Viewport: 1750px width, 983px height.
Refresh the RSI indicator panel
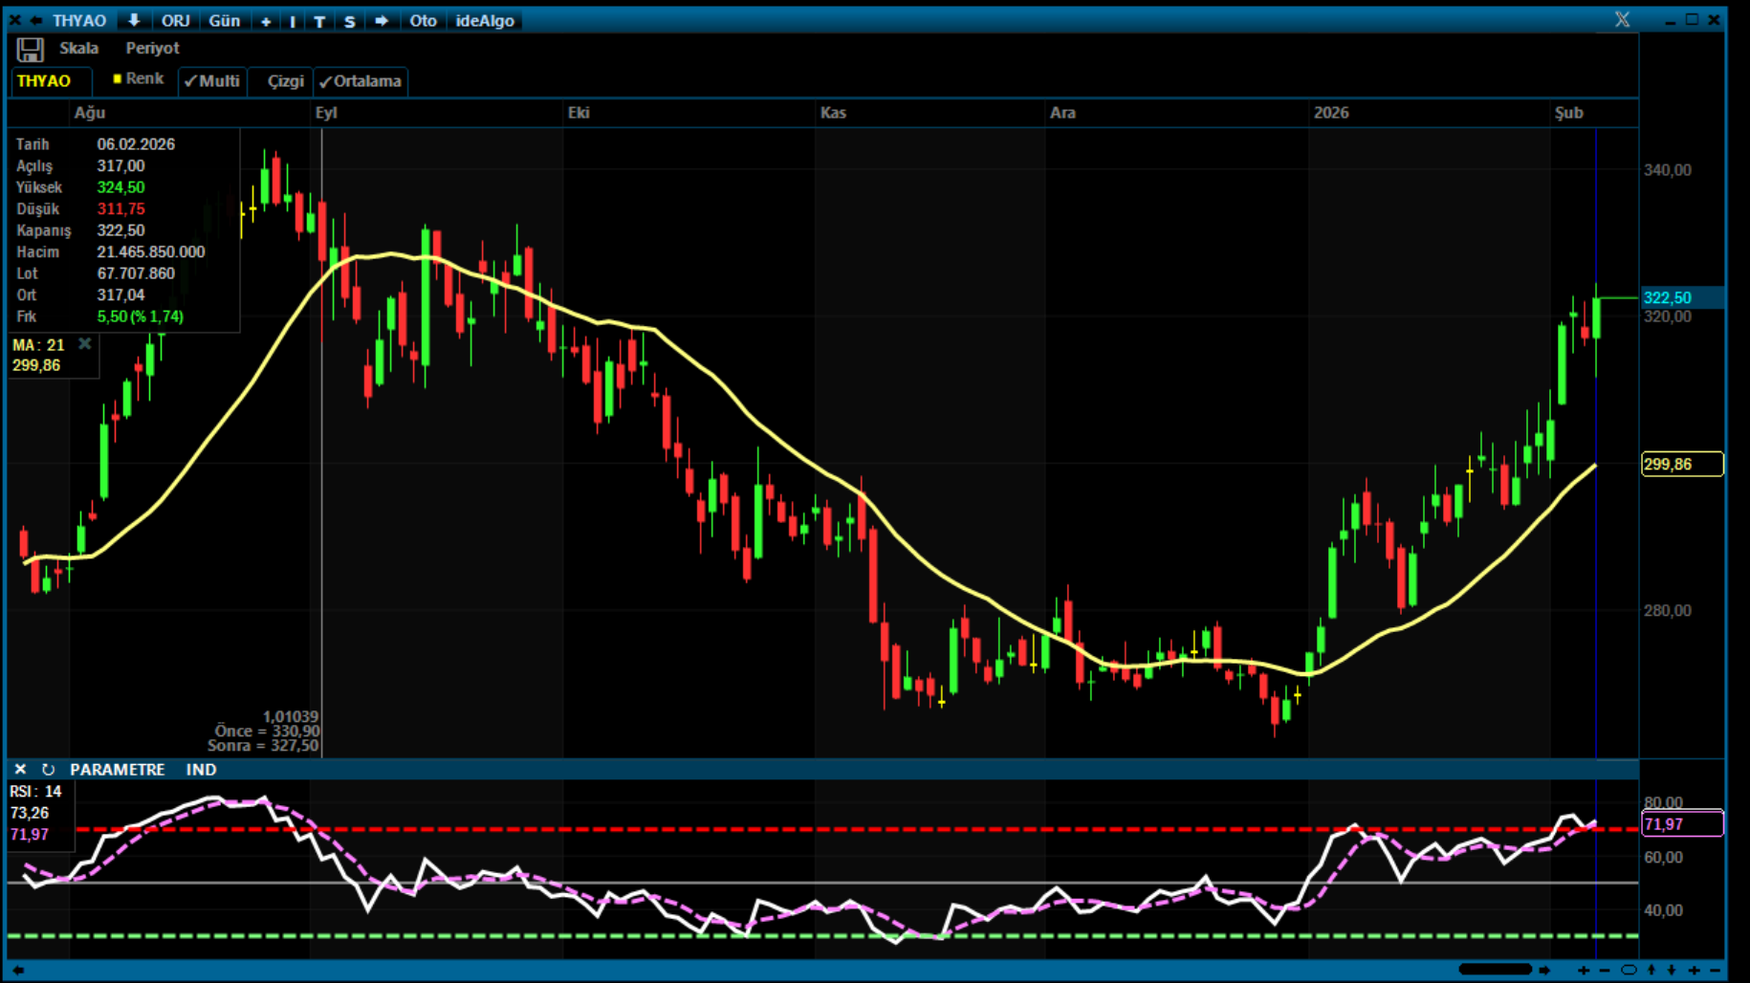tap(48, 770)
